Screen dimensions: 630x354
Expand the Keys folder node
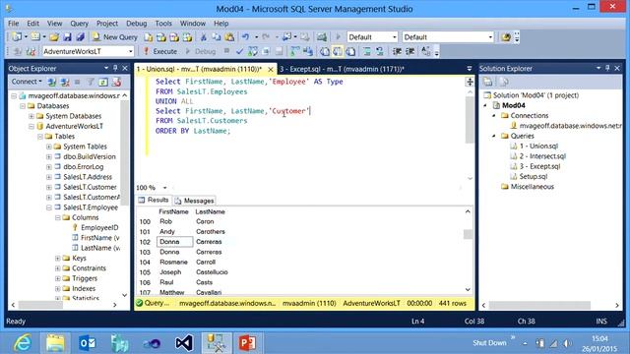pyautogui.click(x=57, y=258)
